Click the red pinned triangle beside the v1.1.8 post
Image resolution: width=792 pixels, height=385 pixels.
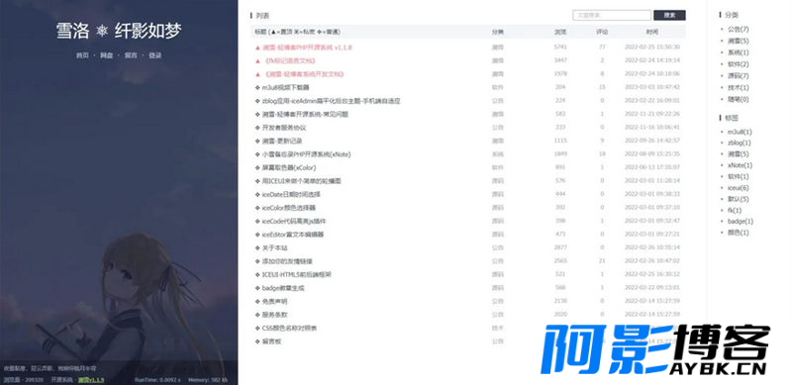258,47
